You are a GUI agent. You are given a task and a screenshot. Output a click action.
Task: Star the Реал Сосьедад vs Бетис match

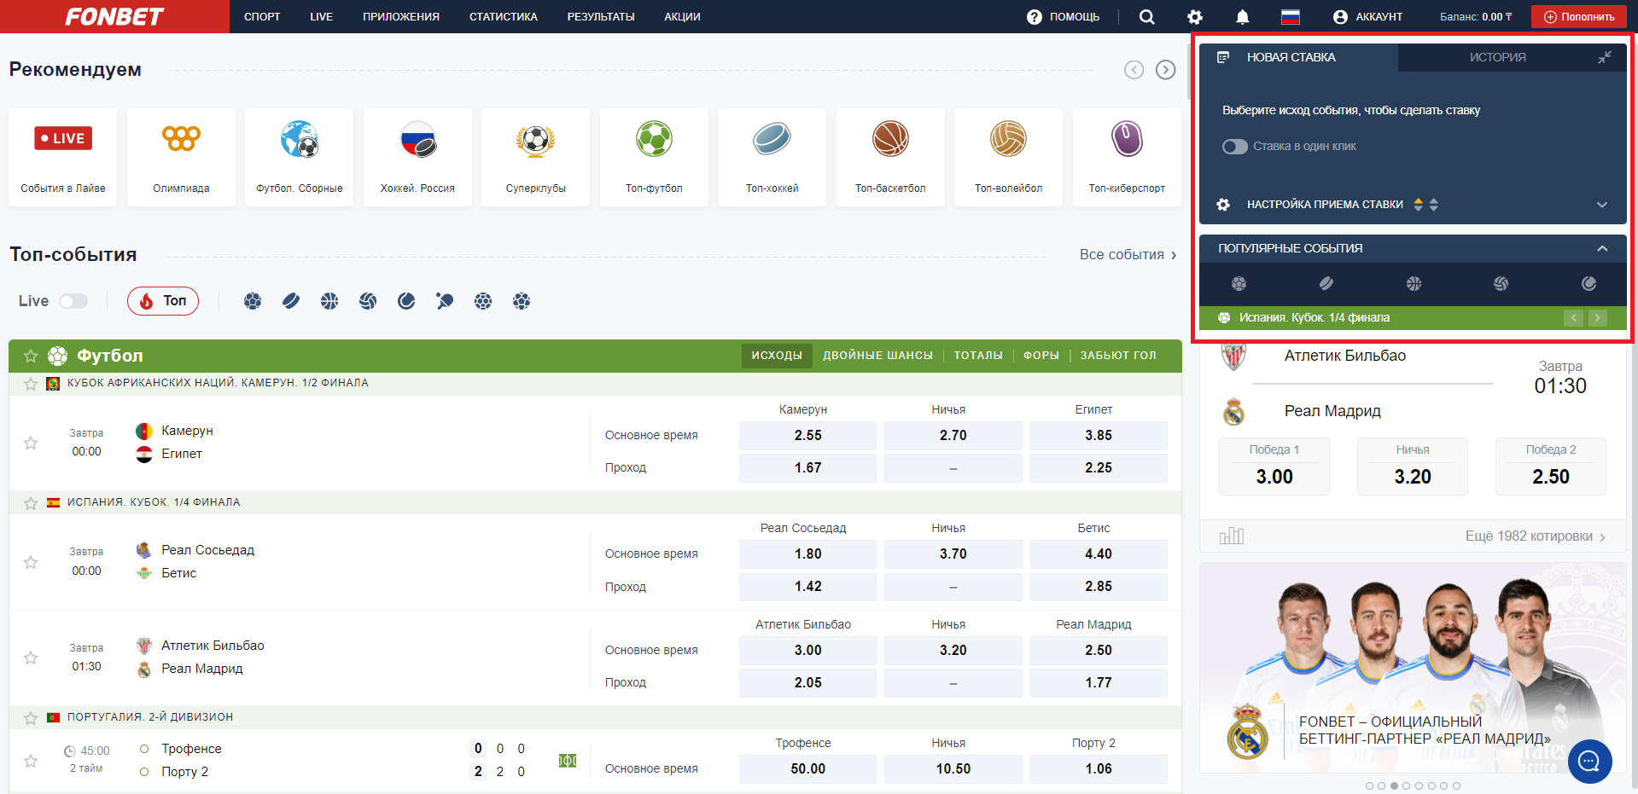31,562
